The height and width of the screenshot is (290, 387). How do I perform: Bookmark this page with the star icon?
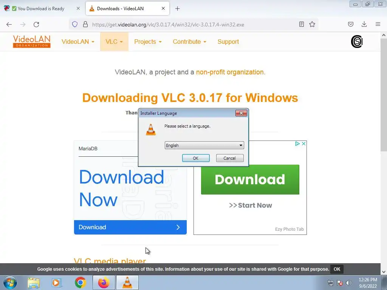pyautogui.click(x=312, y=24)
